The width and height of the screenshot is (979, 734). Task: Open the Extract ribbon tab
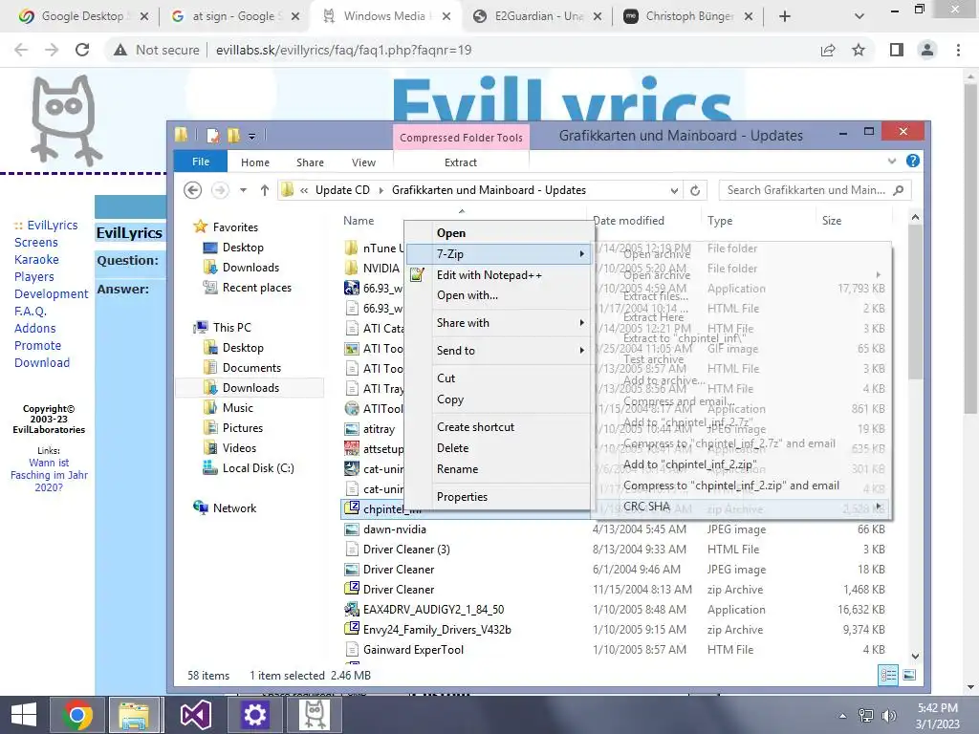(460, 162)
